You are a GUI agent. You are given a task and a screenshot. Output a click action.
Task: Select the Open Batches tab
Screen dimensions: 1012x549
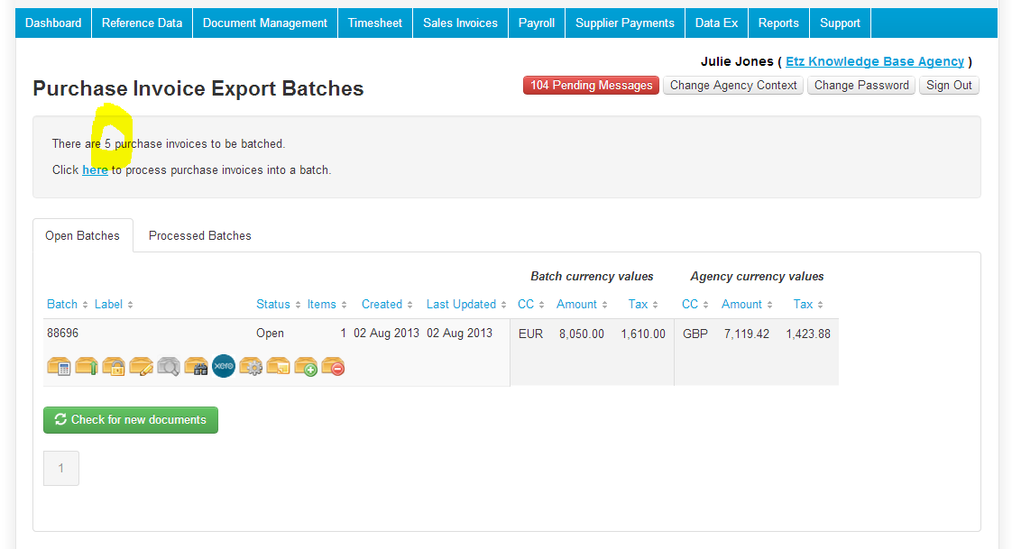(x=83, y=235)
